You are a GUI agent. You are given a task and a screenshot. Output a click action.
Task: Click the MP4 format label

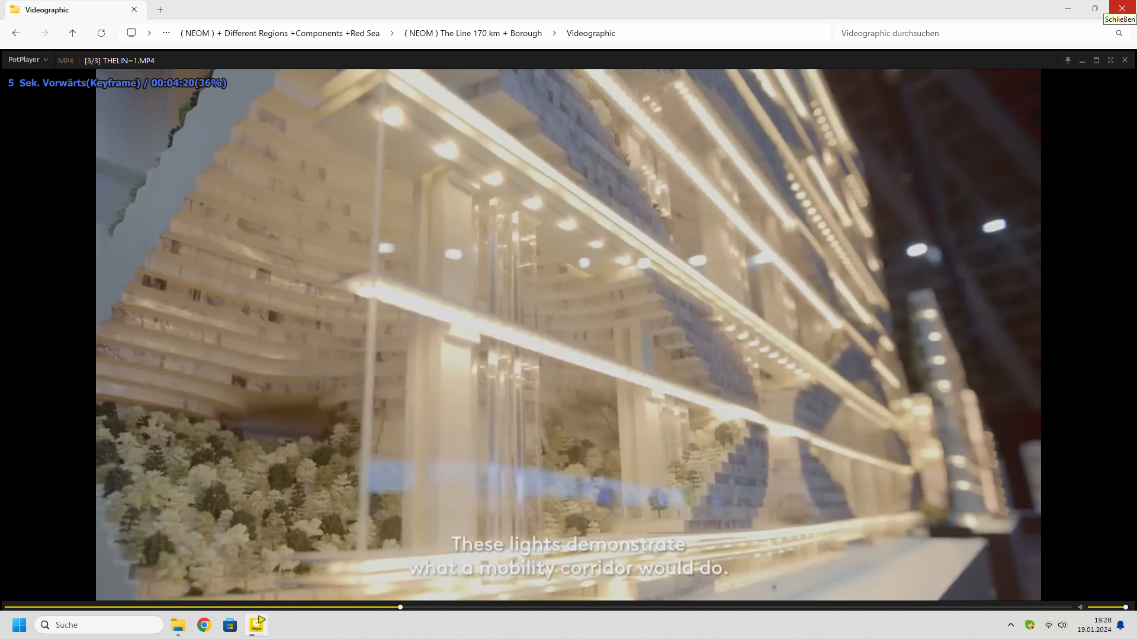pyautogui.click(x=66, y=60)
